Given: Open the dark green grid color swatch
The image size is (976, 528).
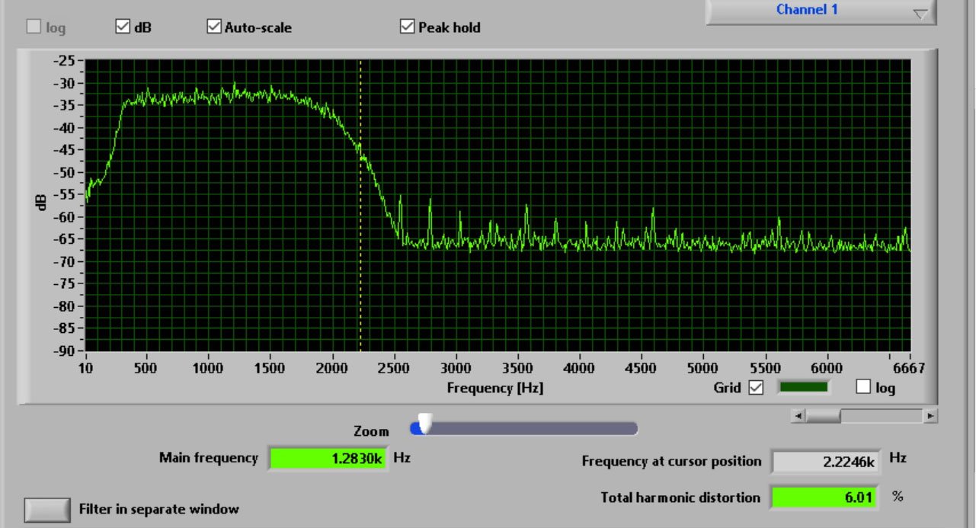Looking at the screenshot, I should point(803,387).
